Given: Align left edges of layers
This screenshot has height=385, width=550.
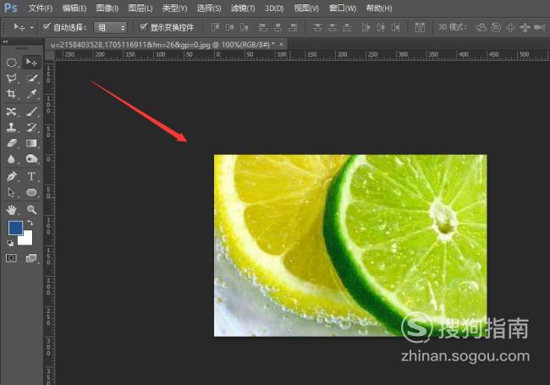Looking at the screenshot, I should (x=263, y=27).
